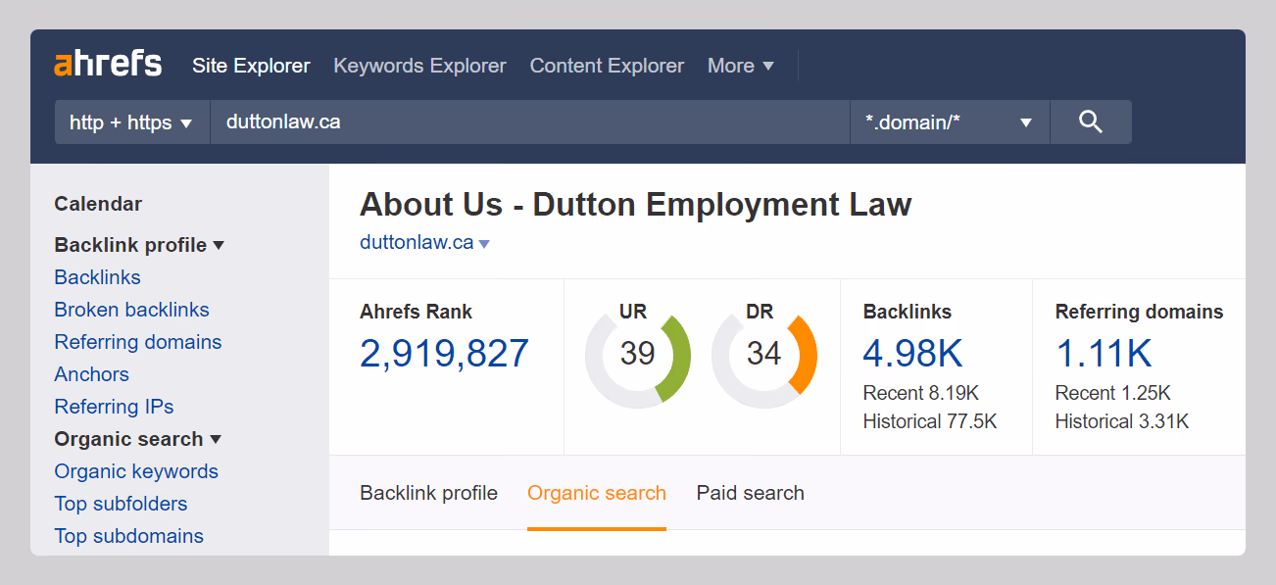1276x585 pixels.
Task: Click the magnifier search button
Action: click(x=1091, y=122)
